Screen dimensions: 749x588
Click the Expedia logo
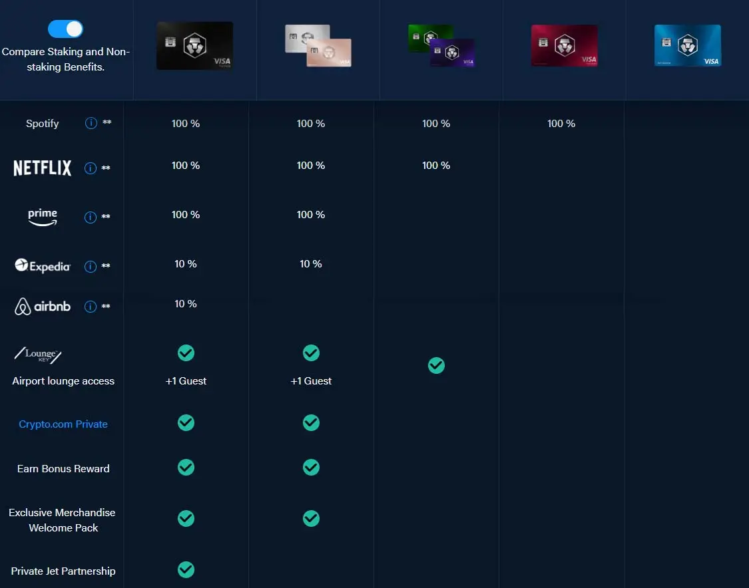pos(43,266)
